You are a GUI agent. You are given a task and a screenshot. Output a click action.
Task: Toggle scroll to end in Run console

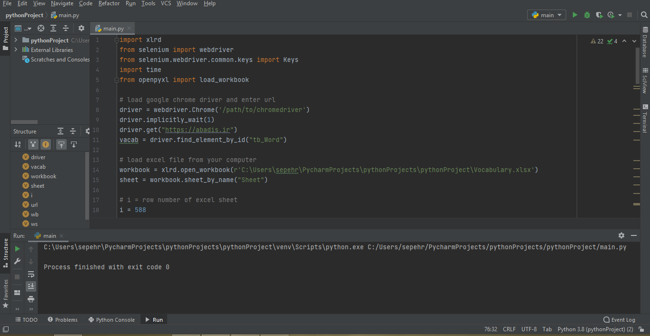click(31, 286)
